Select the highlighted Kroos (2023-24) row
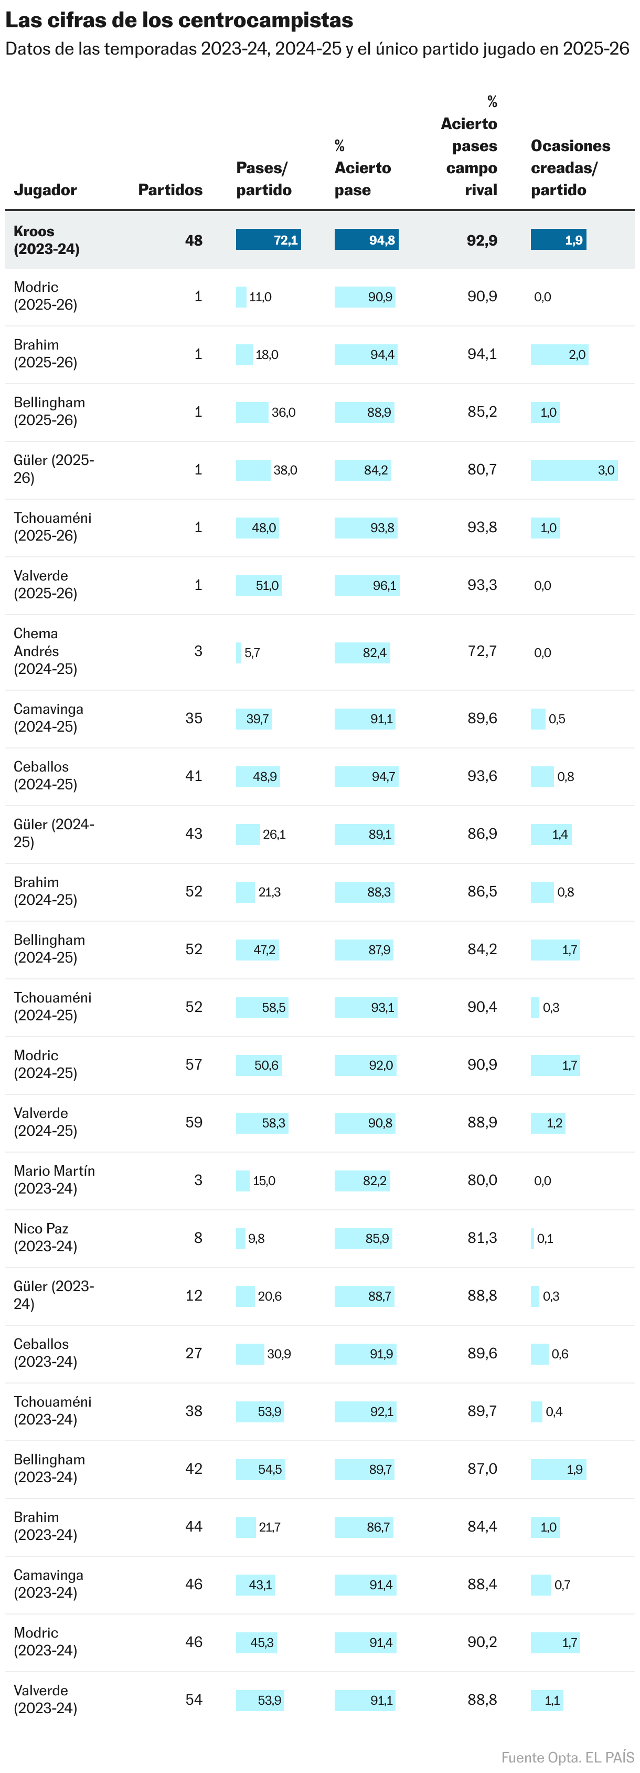 click(x=320, y=240)
